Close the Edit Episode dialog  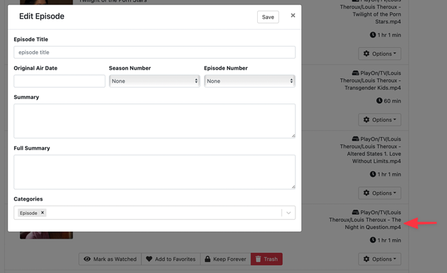coord(293,16)
